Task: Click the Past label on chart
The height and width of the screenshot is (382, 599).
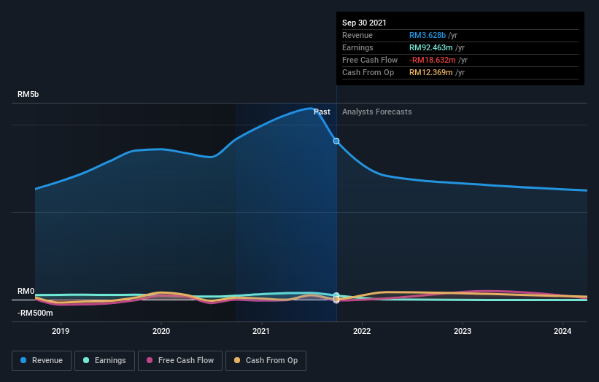Action: [322, 112]
